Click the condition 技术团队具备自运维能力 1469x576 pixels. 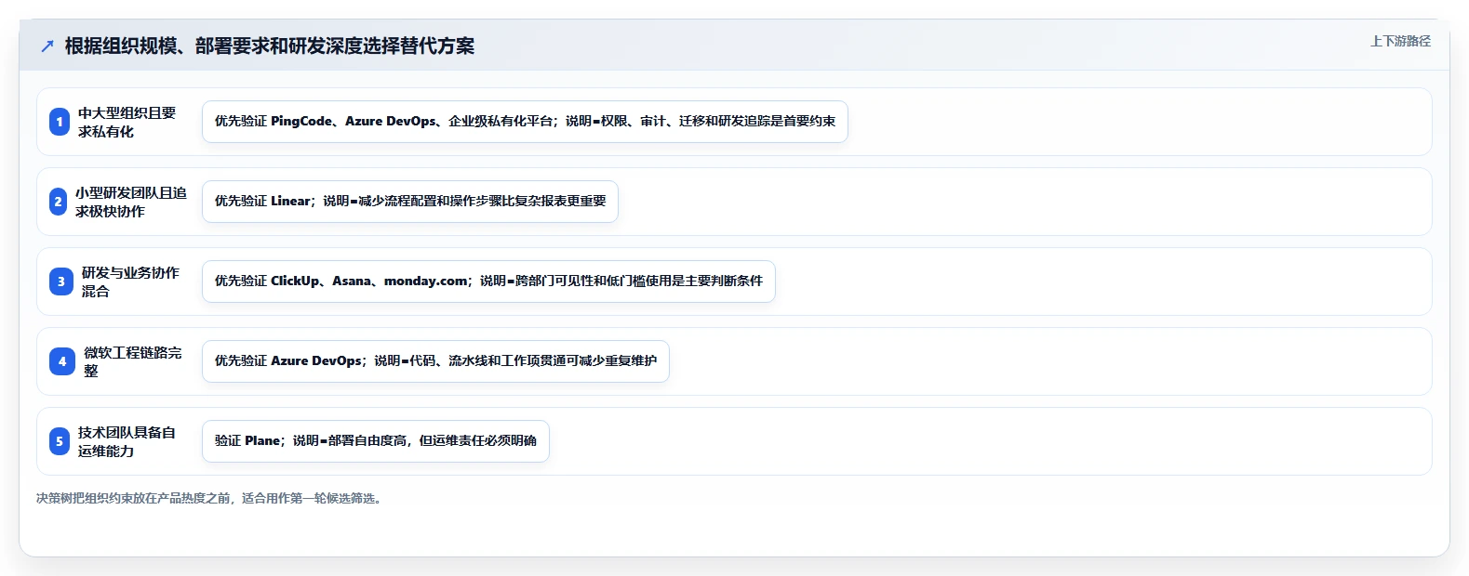[127, 441]
